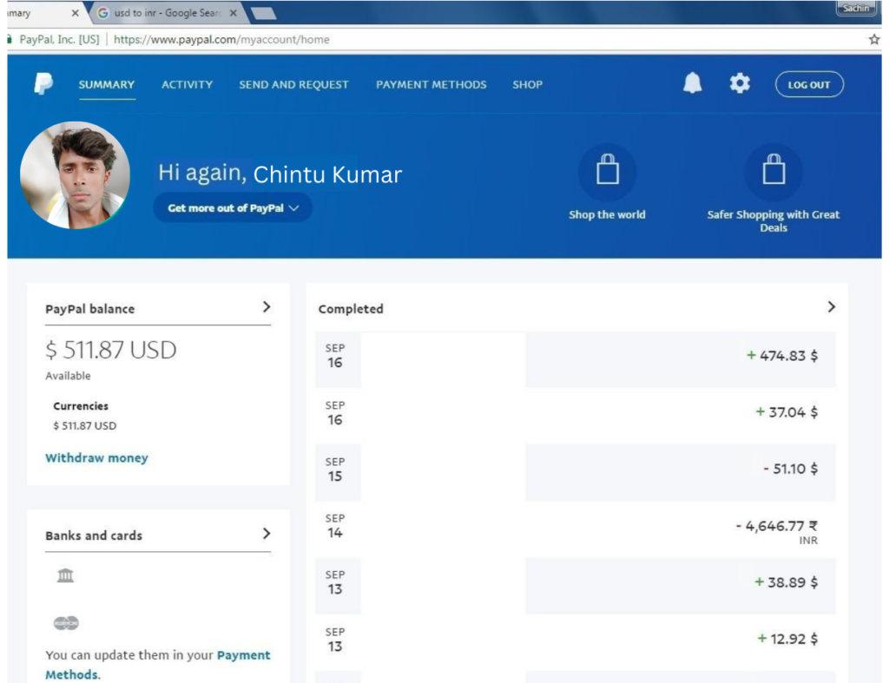The width and height of the screenshot is (889, 683).
Task: Click the Completed heading
Action: (x=351, y=309)
